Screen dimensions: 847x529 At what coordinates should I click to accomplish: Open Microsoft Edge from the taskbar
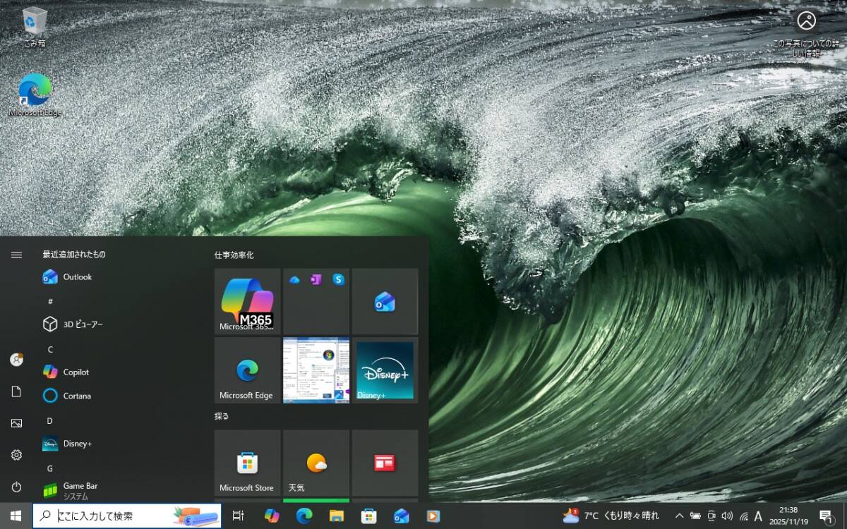304,516
